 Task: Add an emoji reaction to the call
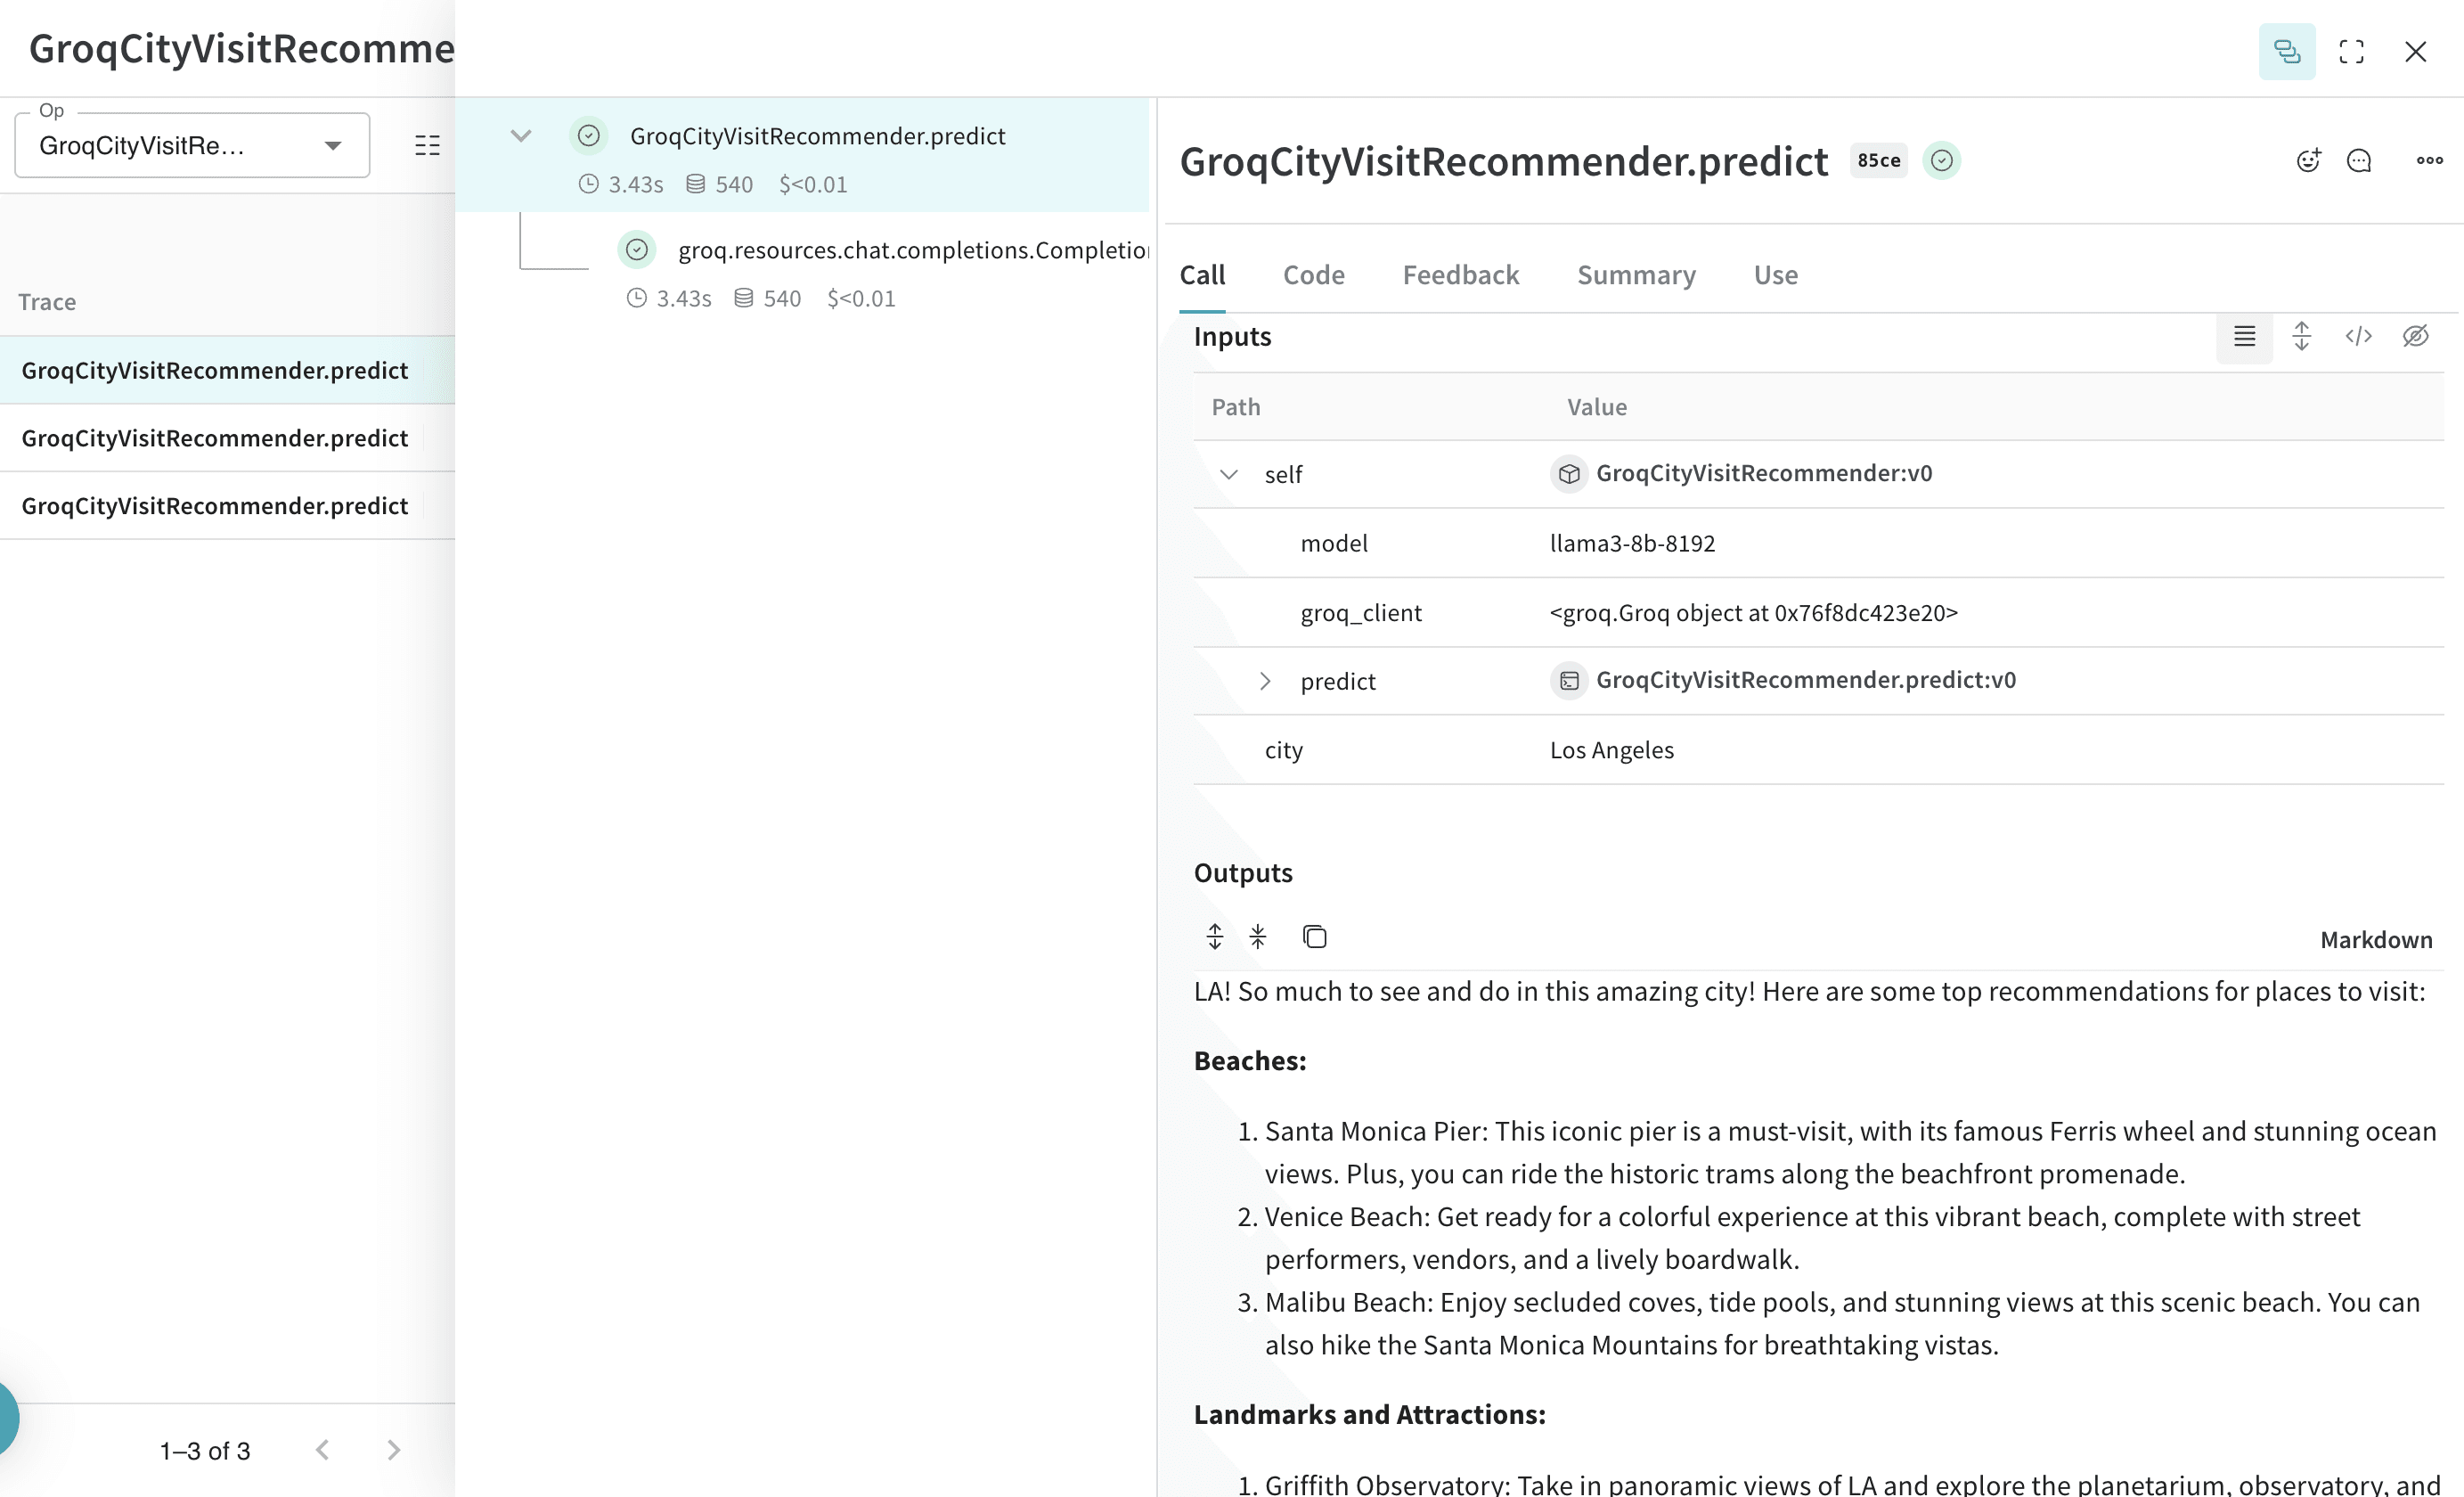point(2308,160)
